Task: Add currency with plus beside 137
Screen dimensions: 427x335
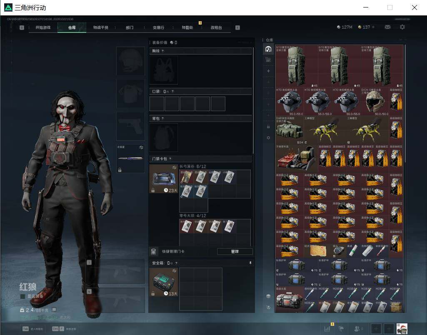Action: coord(373,27)
